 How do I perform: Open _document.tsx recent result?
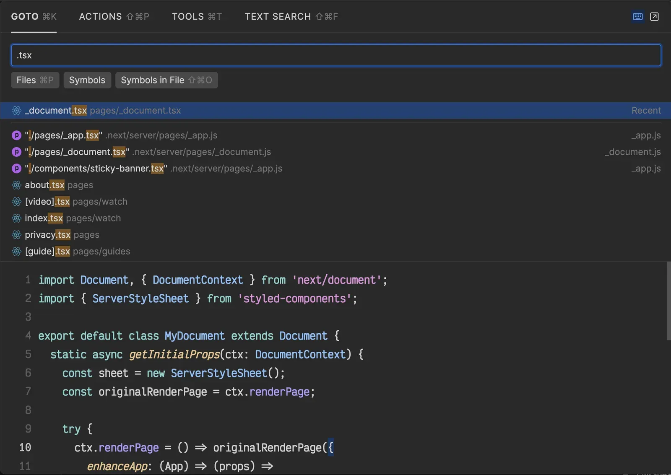335,110
